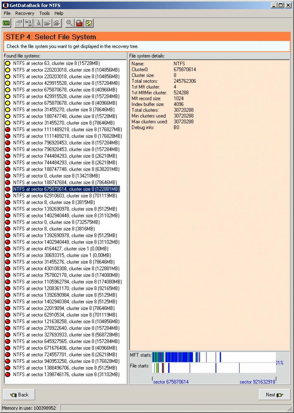Viewport: 294px width, 413px height.
Task: Select NTFS at sector 121638258 entry
Action: point(66,321)
